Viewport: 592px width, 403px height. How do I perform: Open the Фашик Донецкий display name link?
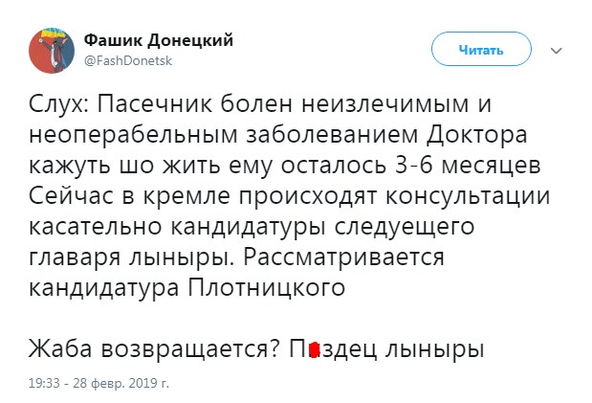pyautogui.click(x=159, y=40)
